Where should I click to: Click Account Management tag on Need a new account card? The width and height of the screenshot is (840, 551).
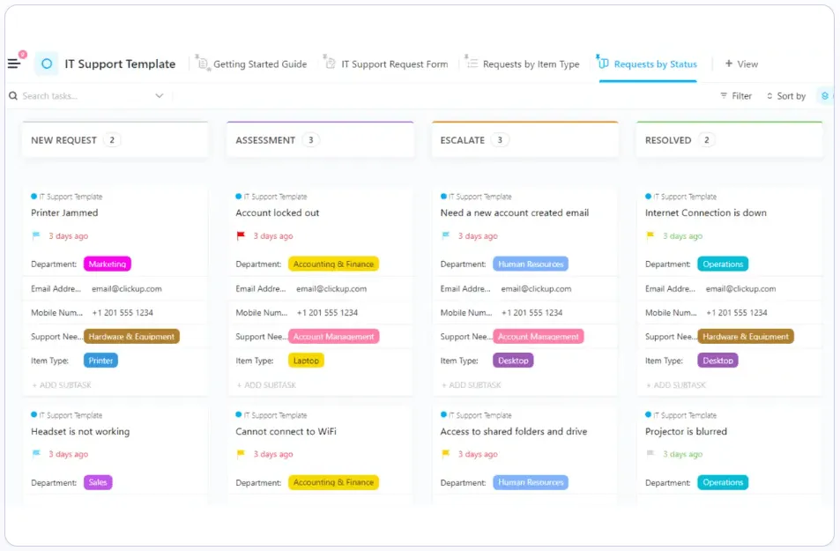[x=539, y=337]
